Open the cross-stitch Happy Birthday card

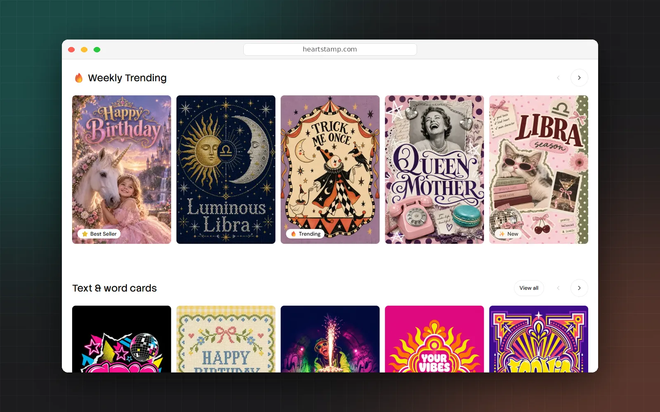(226, 339)
